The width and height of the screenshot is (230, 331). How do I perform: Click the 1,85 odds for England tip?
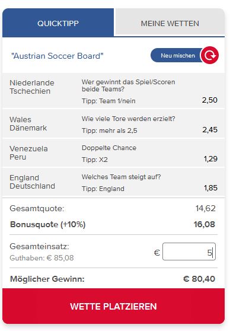coord(210,188)
